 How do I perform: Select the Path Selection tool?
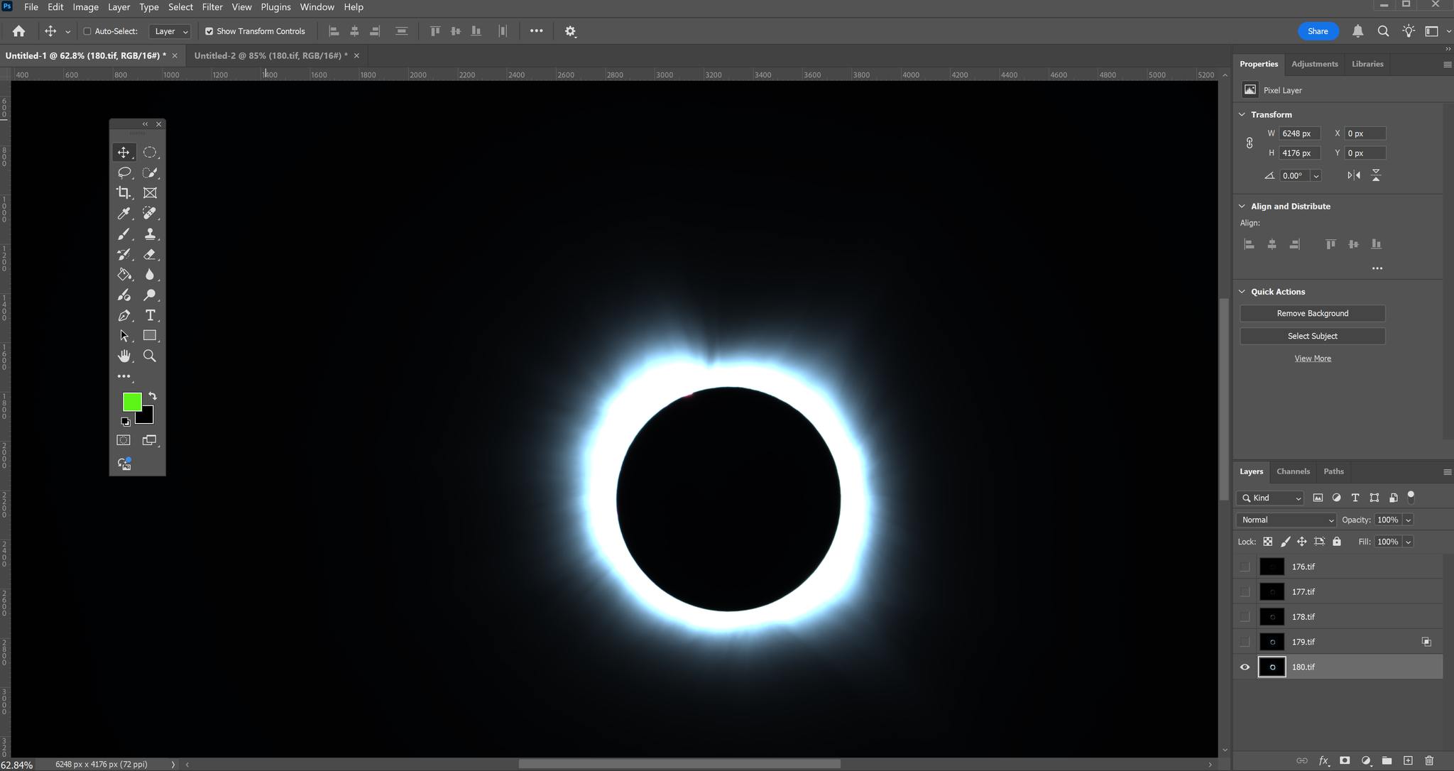coord(124,336)
